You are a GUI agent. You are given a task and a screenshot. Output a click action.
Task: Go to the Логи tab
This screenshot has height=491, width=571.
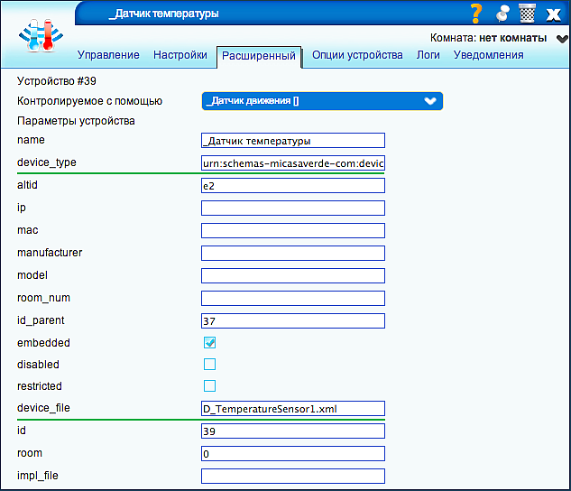428,55
